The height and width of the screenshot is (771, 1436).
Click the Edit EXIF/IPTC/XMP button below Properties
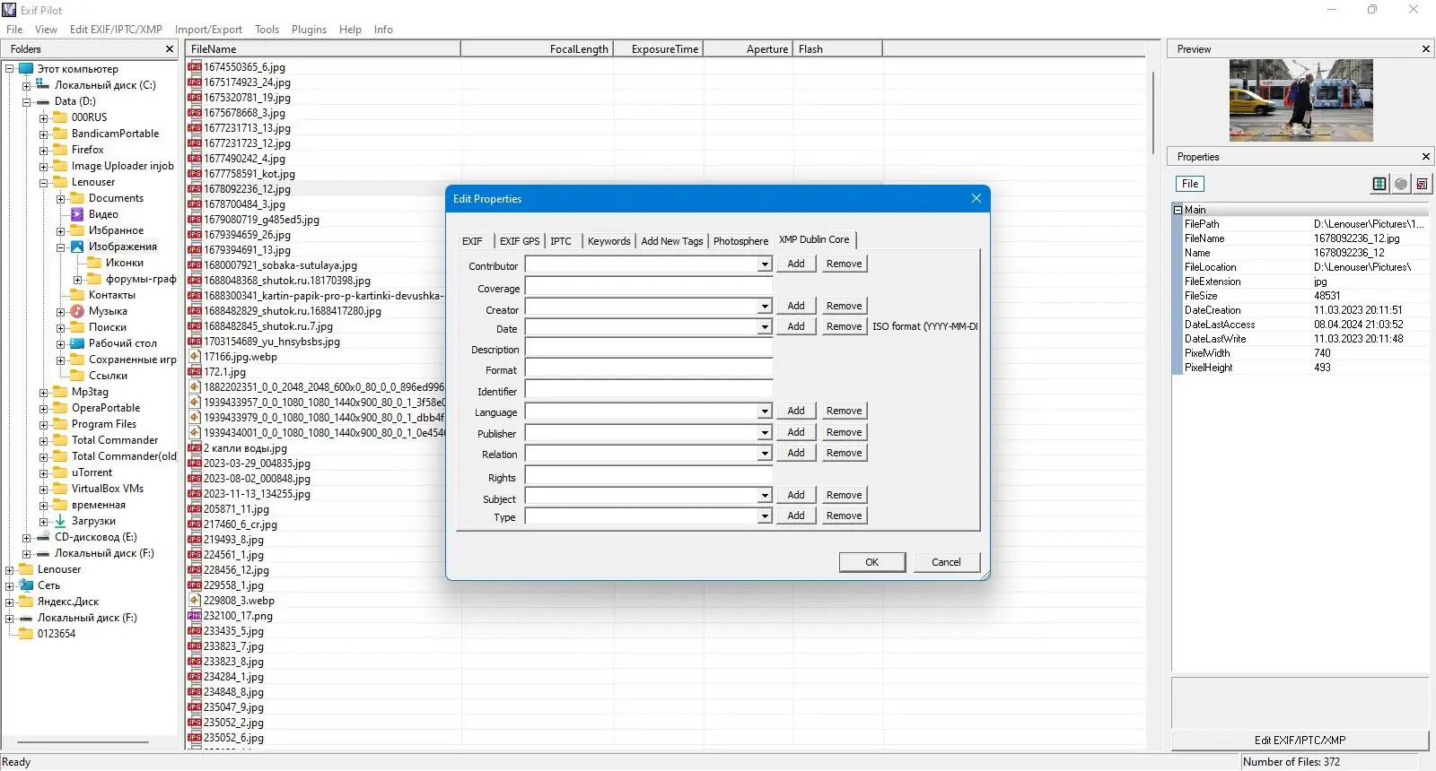1300,740
